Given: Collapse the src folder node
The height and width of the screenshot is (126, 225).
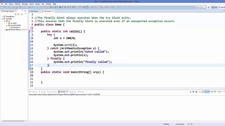Looking at the screenshot, I should (5, 21).
